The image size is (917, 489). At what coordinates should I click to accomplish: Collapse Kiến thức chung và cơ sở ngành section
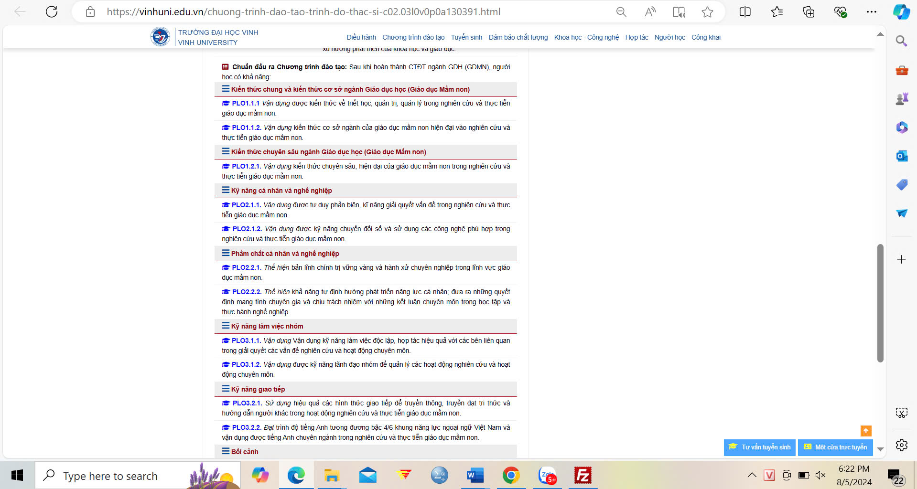pyautogui.click(x=366, y=89)
